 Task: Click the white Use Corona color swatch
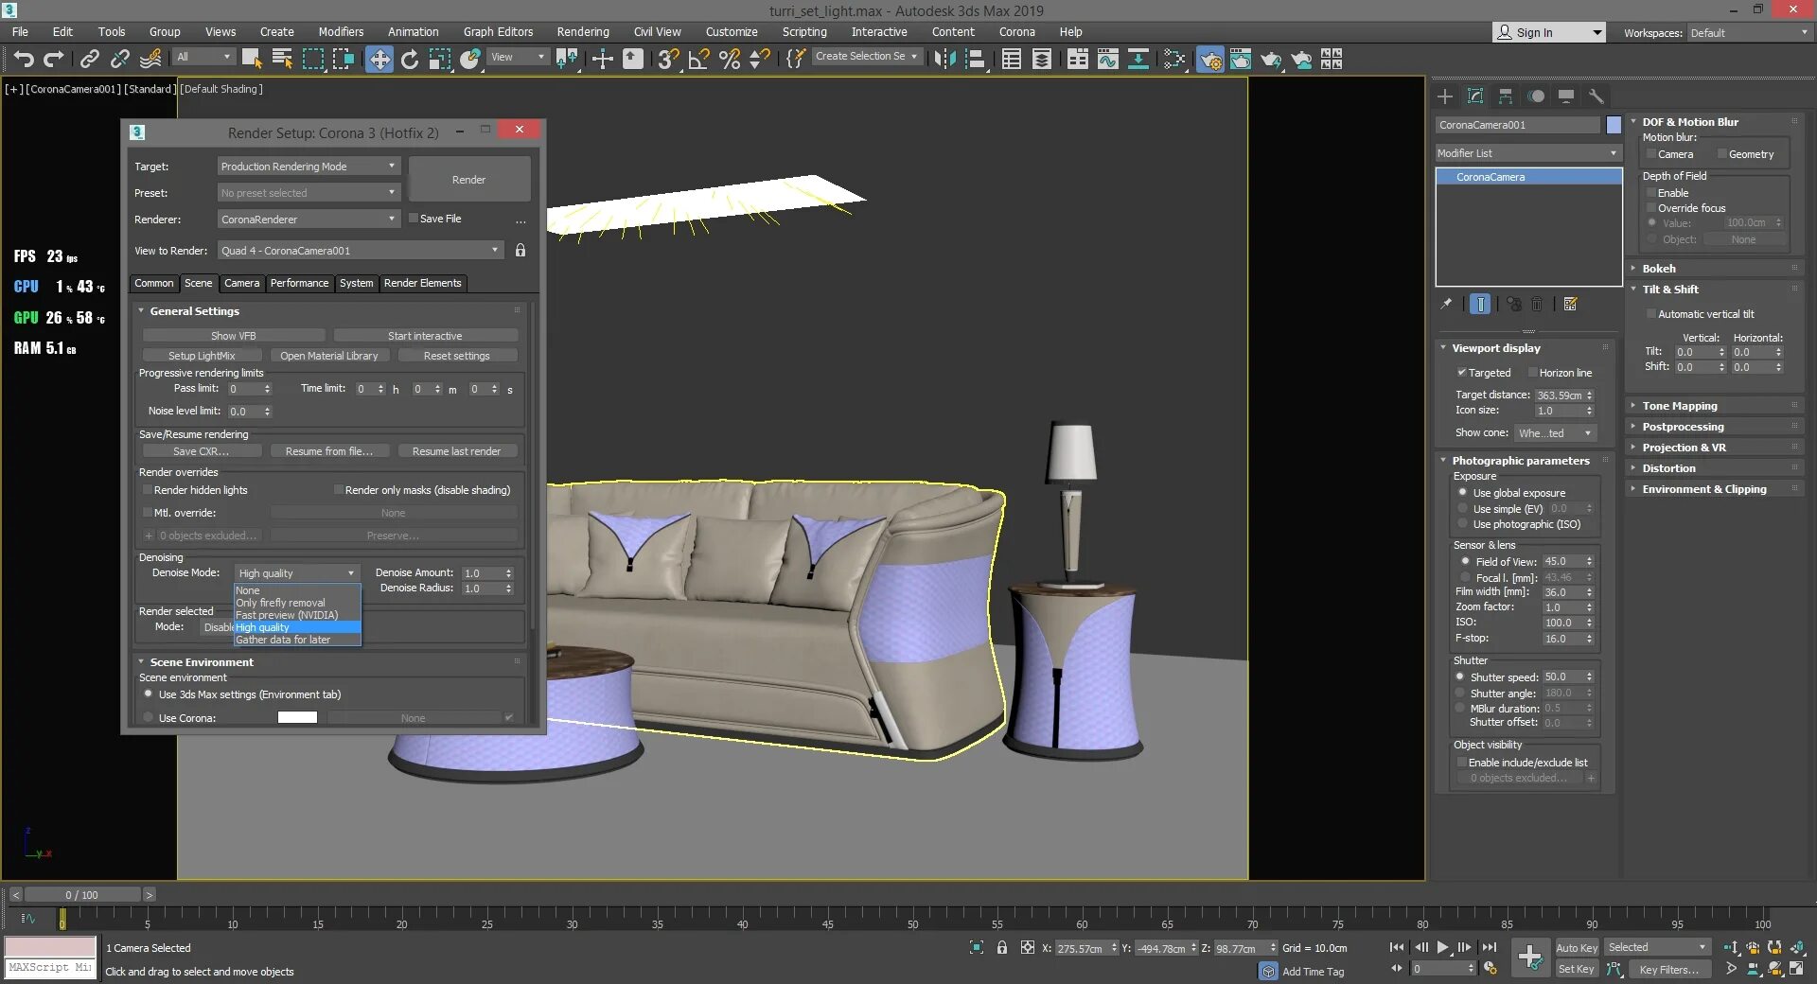[x=297, y=717]
